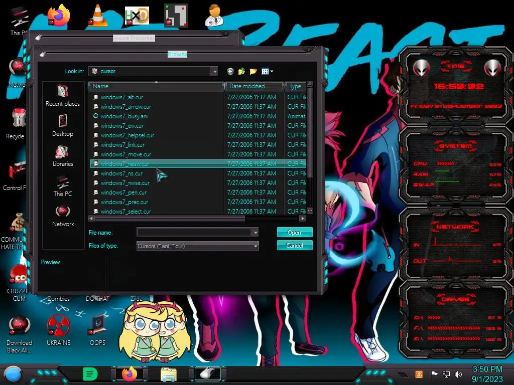Open the UKRAINE desktop icon
Image resolution: width=514 pixels, height=385 pixels.
click(58, 330)
